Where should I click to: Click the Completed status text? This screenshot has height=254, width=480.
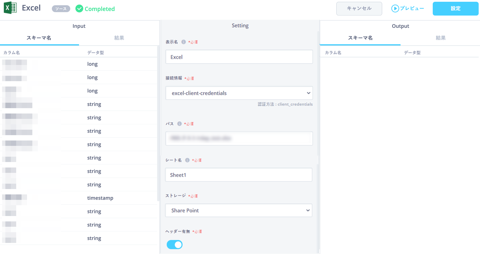100,9
